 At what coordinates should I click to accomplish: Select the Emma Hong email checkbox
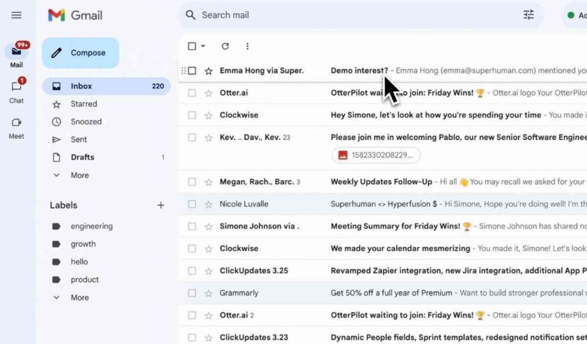pos(192,71)
